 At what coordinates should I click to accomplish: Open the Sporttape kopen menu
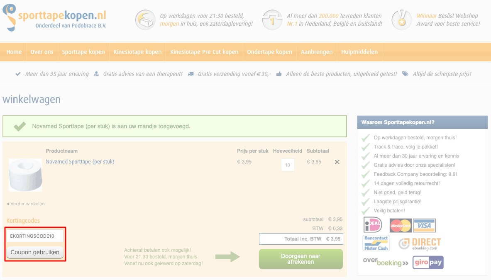[83, 52]
